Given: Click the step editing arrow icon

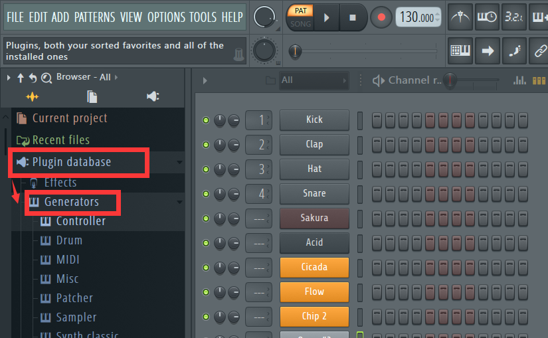Looking at the screenshot, I should click(x=487, y=51).
